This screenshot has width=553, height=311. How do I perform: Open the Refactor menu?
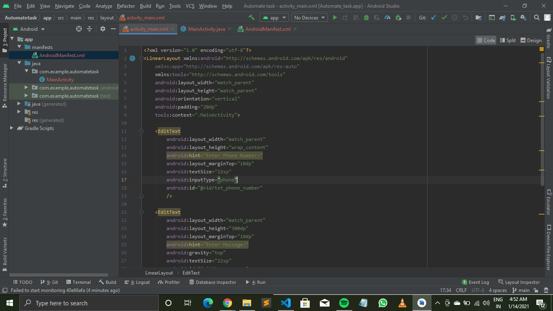coord(126,6)
